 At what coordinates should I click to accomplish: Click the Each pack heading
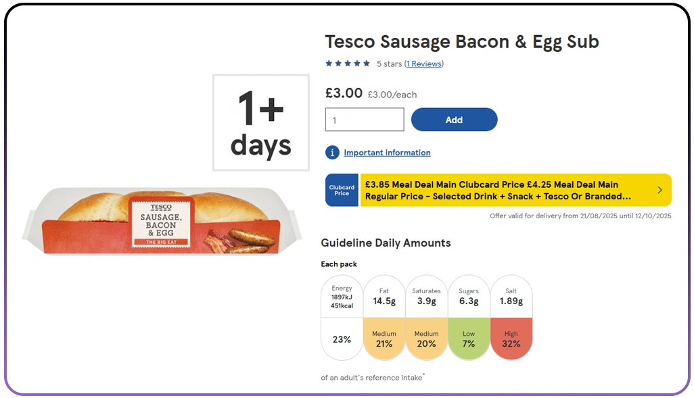coord(339,264)
